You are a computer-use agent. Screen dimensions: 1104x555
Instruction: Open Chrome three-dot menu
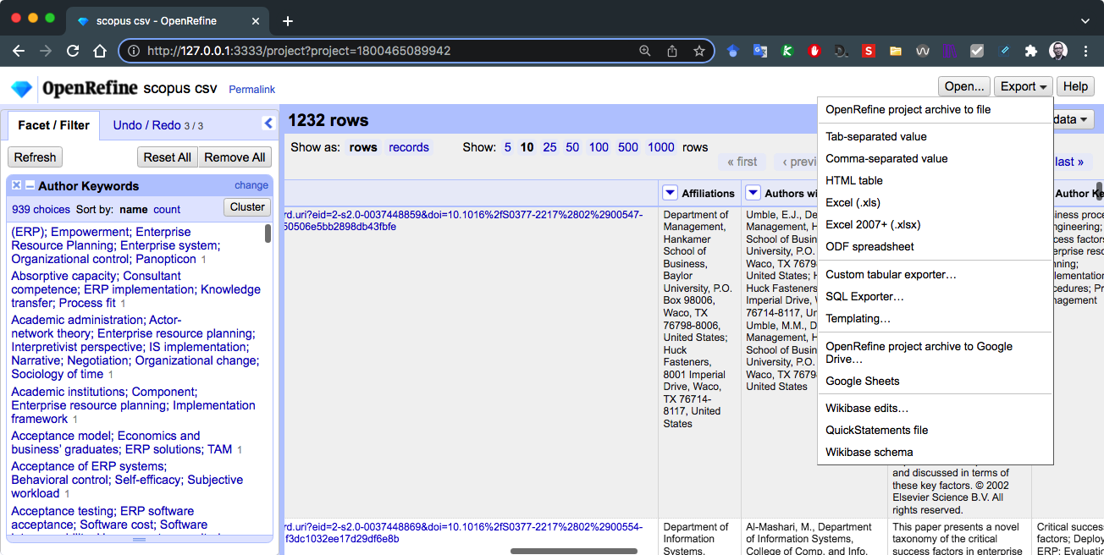point(1086,51)
